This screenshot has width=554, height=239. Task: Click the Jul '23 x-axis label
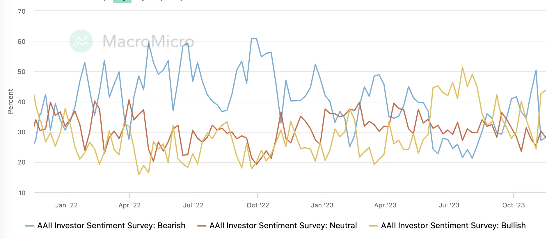[449, 205]
